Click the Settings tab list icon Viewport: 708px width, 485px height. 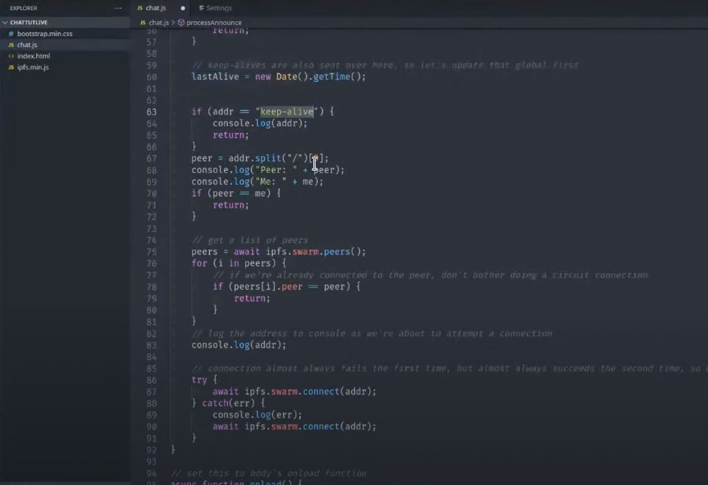pos(201,8)
